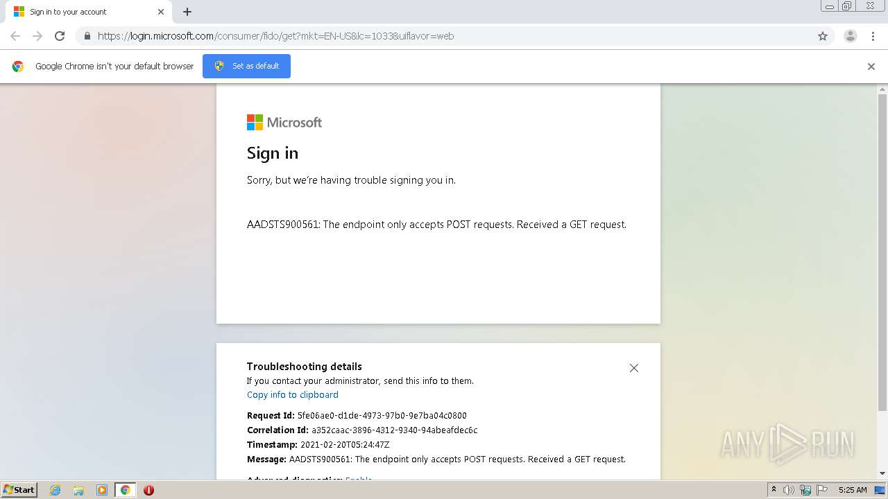Screen dimensions: 888x499
Task: Bookmark this page with star icon
Action: [x=823, y=36]
